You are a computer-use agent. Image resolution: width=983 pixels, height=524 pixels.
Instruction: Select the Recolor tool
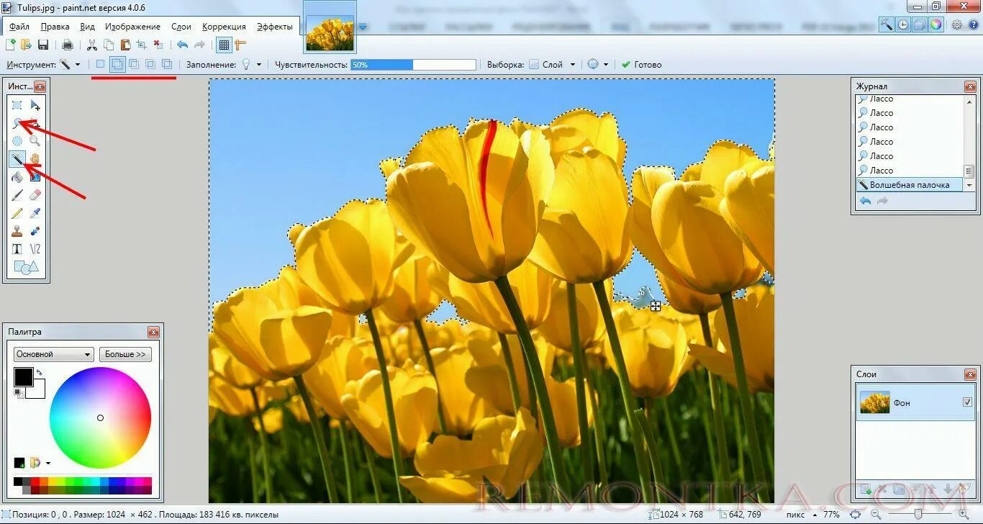(35, 231)
